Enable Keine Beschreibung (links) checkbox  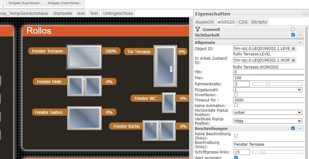(236, 135)
